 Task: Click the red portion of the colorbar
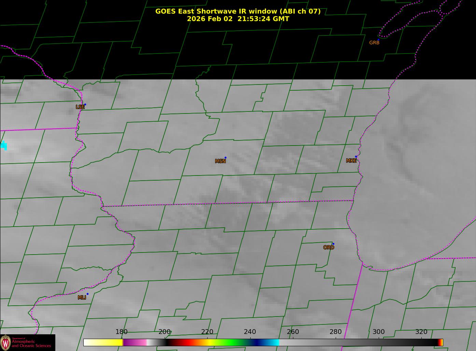coord(184,342)
